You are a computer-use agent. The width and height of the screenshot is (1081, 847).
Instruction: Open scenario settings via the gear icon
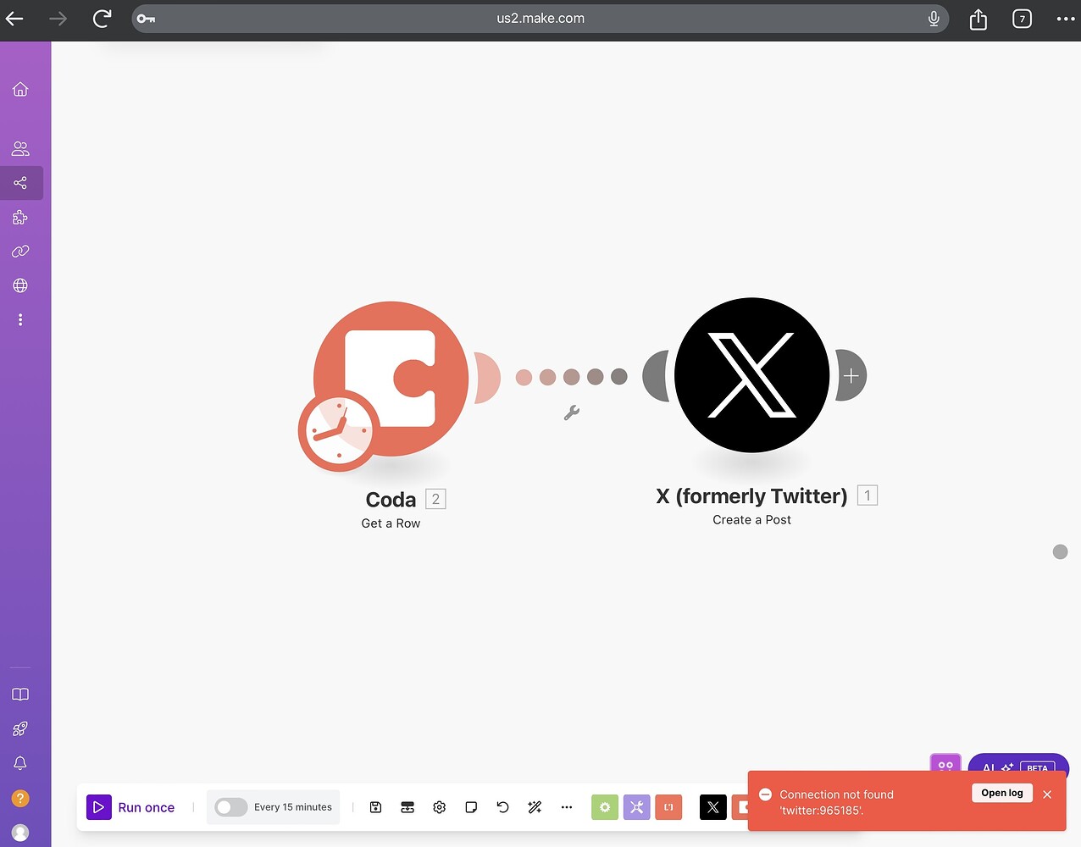[439, 807]
